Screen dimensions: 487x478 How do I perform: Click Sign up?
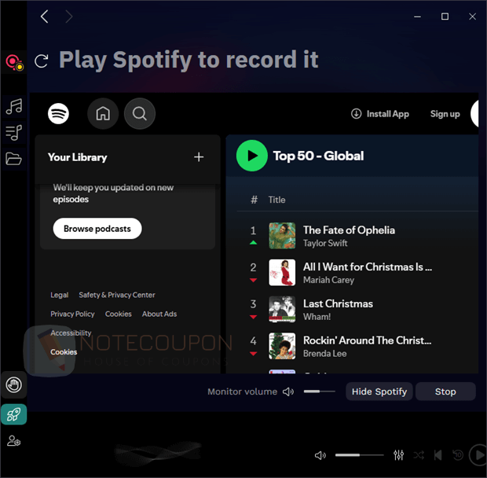click(x=445, y=114)
